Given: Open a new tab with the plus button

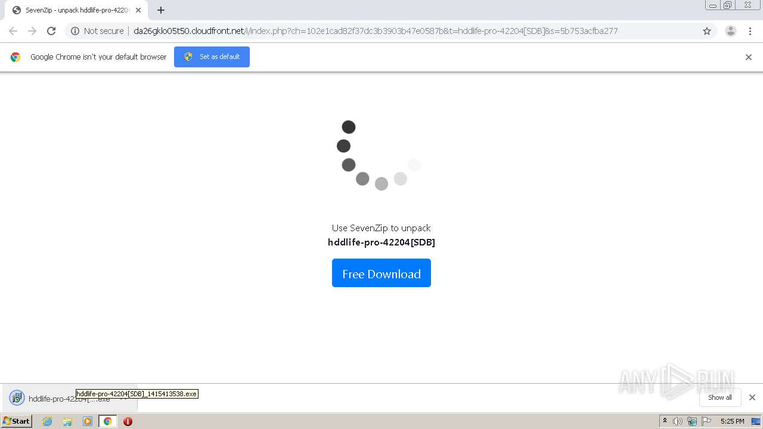Looking at the screenshot, I should (161, 10).
